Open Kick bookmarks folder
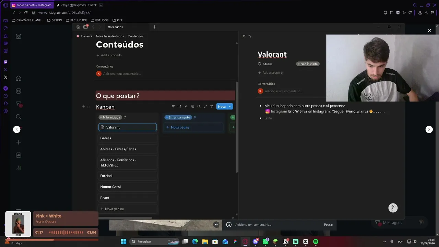The width and height of the screenshot is (439, 247). pos(117,20)
